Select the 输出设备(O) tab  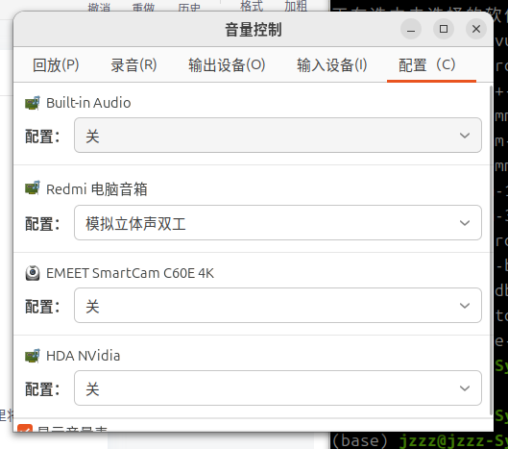point(227,65)
